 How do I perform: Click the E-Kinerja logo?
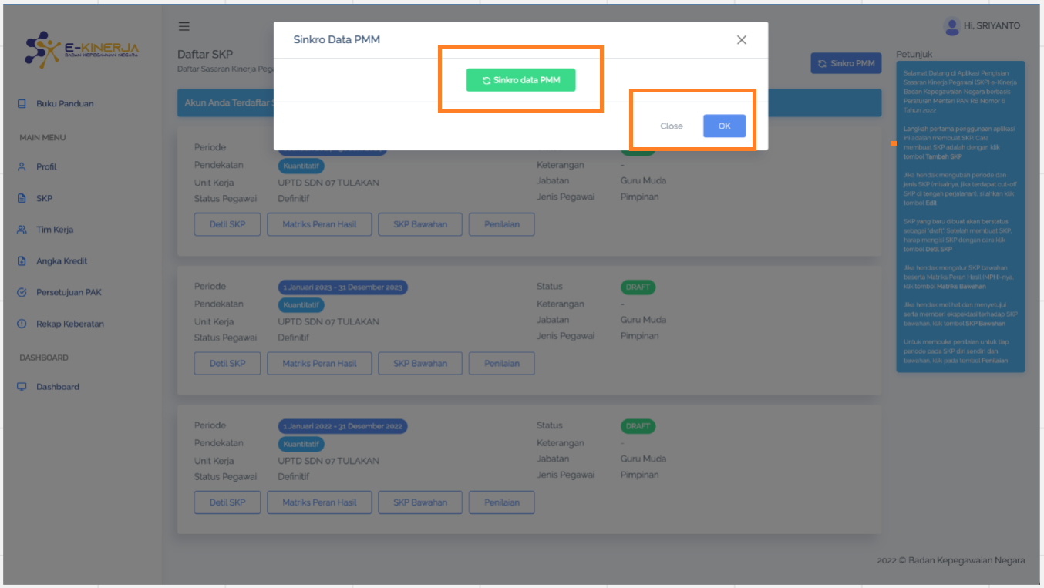coord(82,50)
